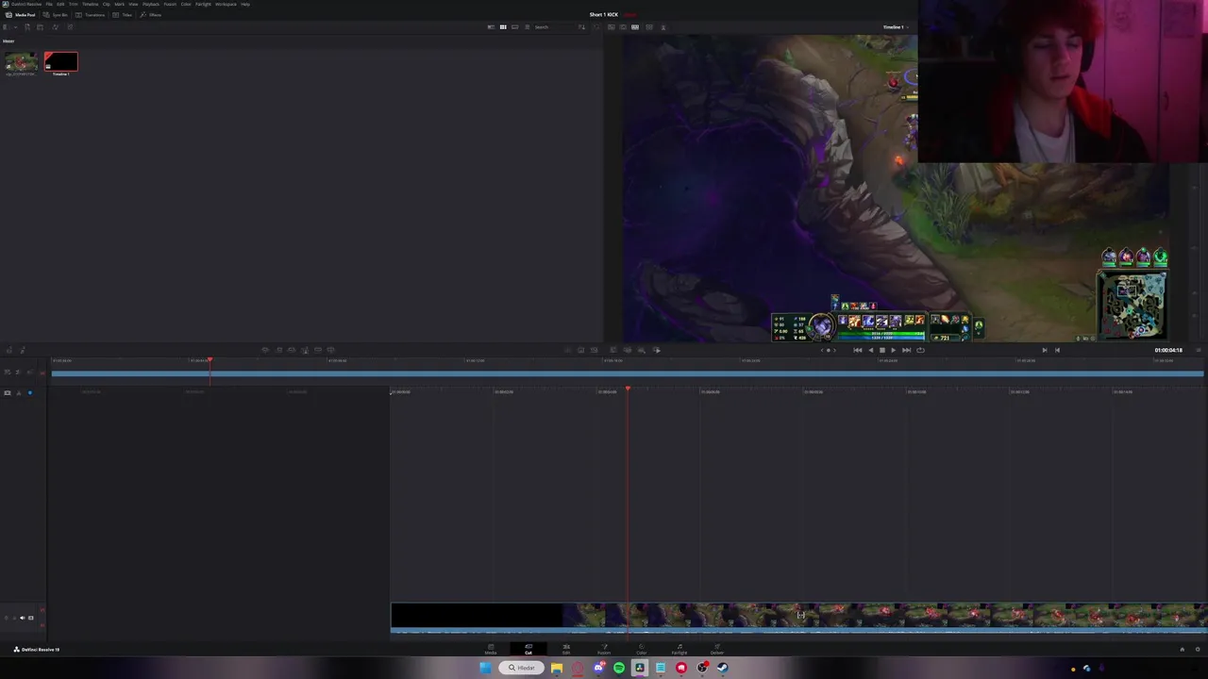
Task: Toggle the video track enable icon
Action: coord(30,618)
